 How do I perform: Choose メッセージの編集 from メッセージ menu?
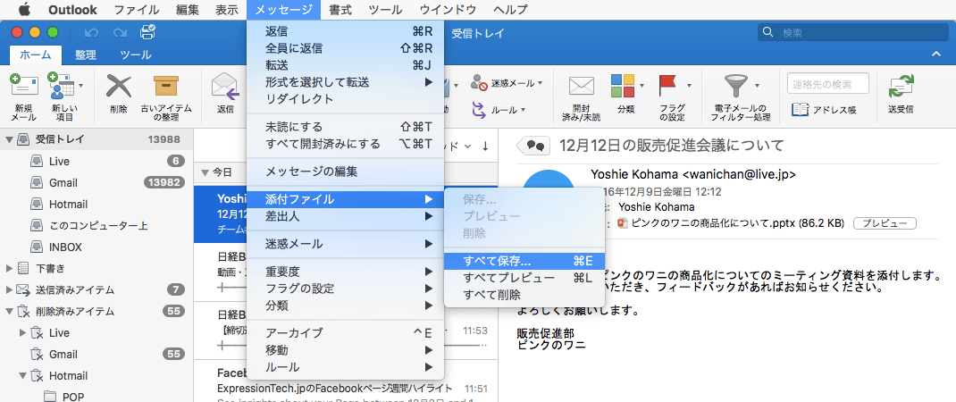coord(345,172)
